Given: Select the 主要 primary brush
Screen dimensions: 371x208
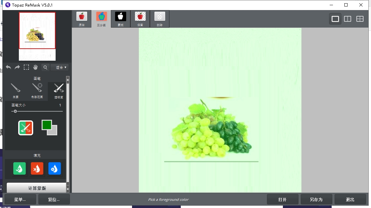Looking at the screenshot, I should [x=16, y=91].
